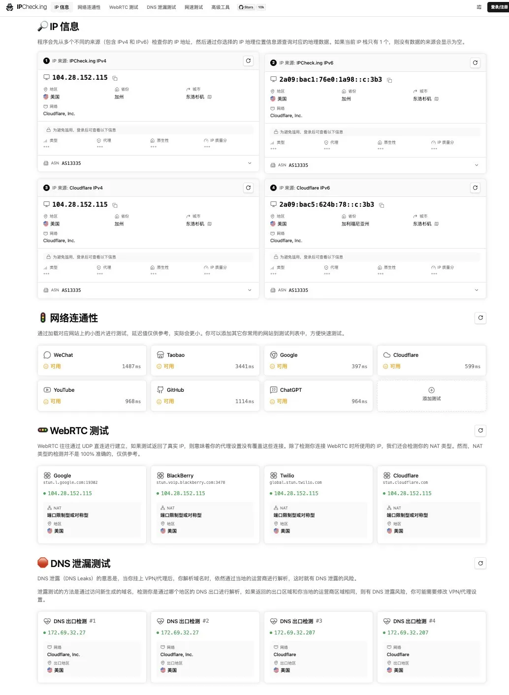509x695 pixels.
Task: Click 加利福尼亚州 in Cloudflare IPv6 card
Action: 355,224
